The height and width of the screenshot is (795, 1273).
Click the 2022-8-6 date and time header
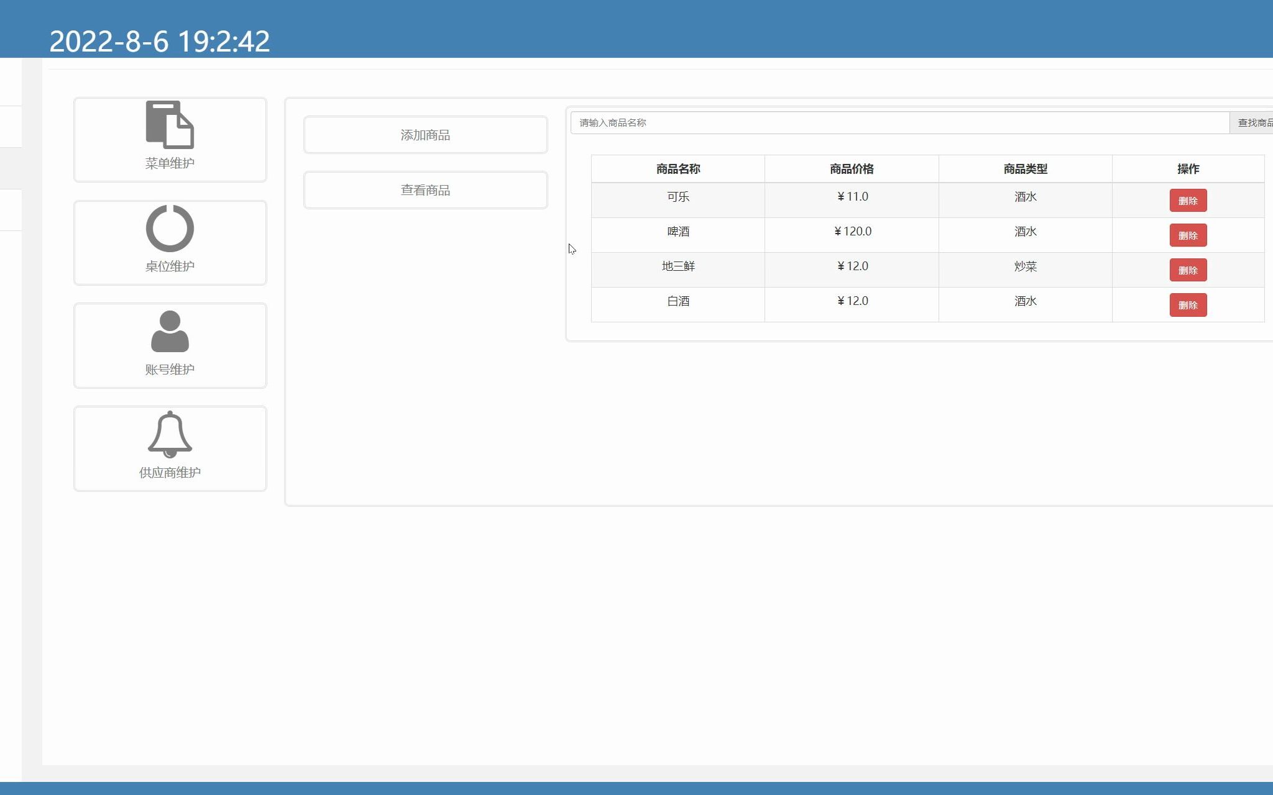pos(160,42)
